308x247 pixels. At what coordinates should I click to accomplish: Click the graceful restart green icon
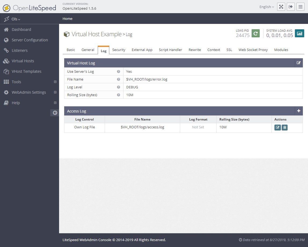tap(256, 33)
